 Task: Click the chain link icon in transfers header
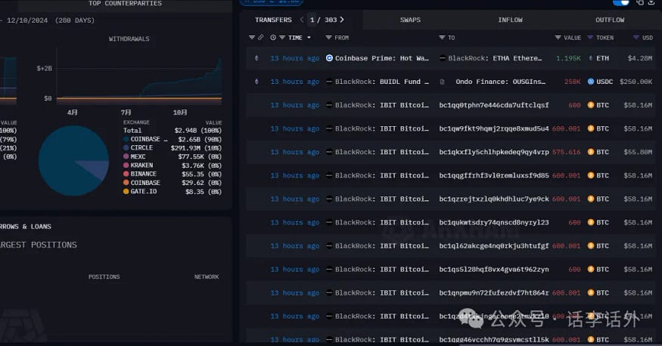tap(261, 38)
